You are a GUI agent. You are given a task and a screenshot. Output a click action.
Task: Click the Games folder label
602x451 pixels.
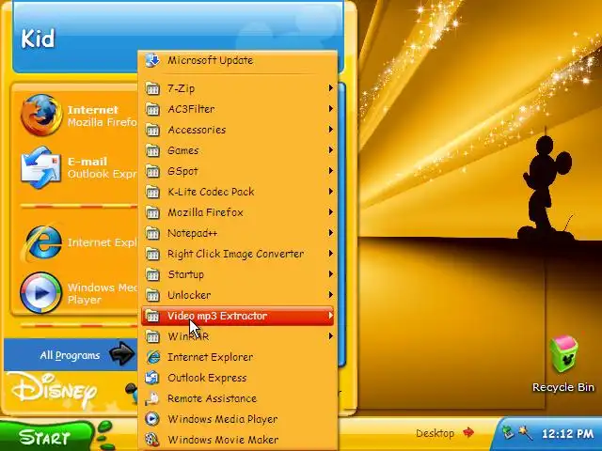click(183, 150)
